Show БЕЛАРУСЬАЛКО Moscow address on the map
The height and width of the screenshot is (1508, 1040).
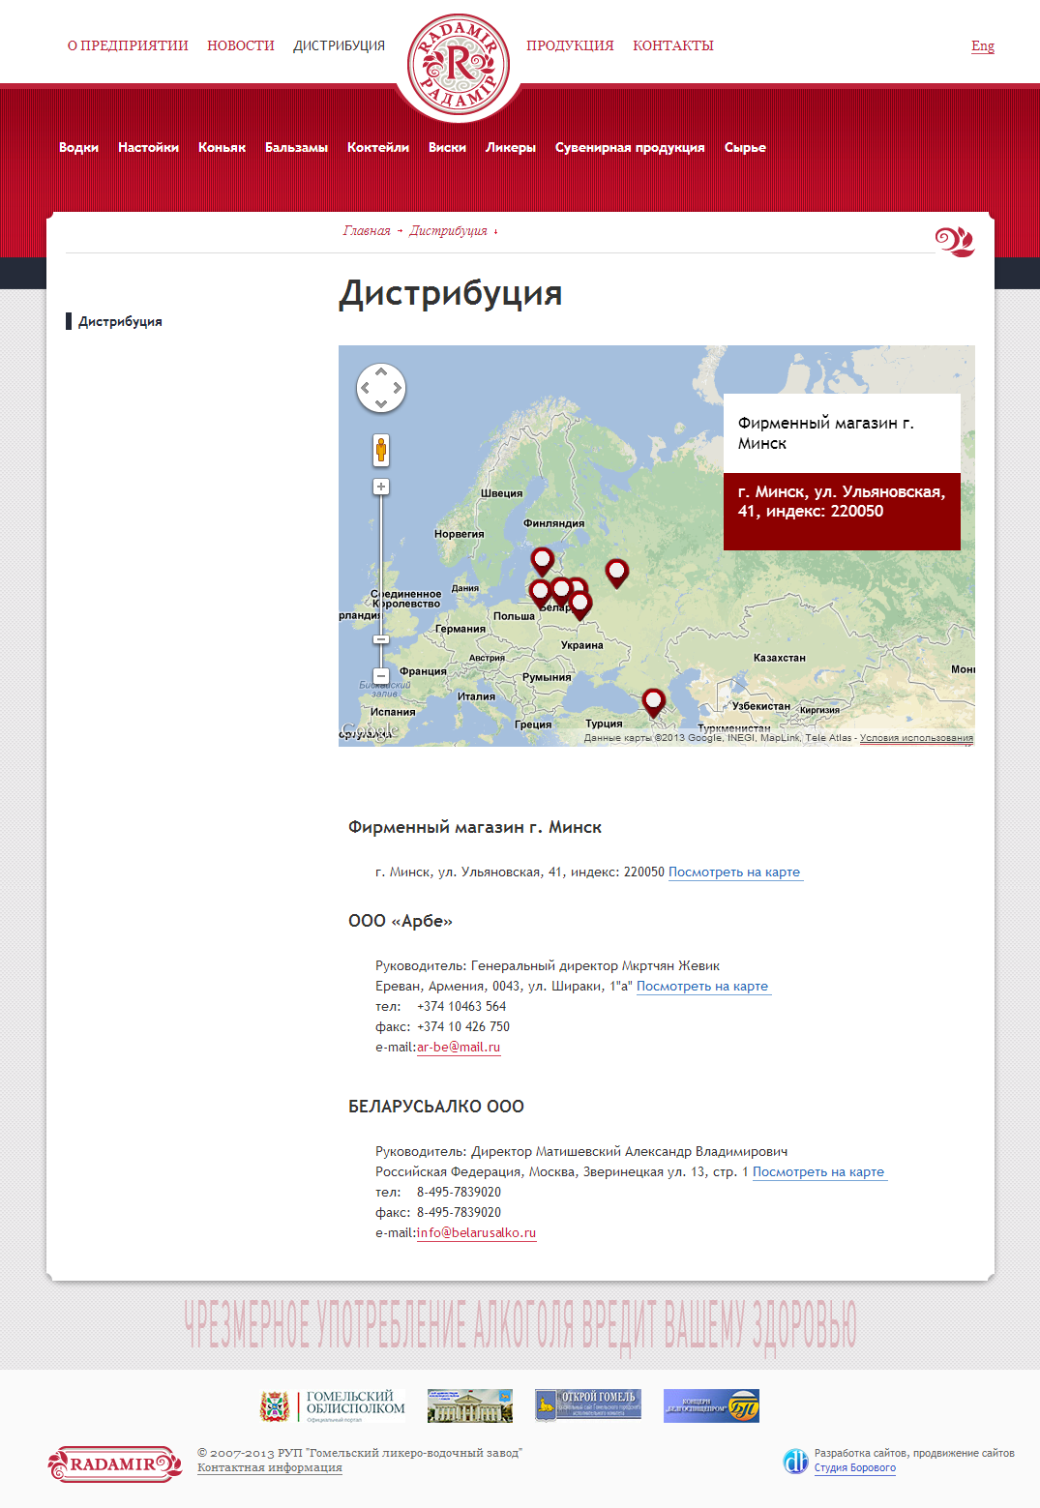coord(818,1172)
